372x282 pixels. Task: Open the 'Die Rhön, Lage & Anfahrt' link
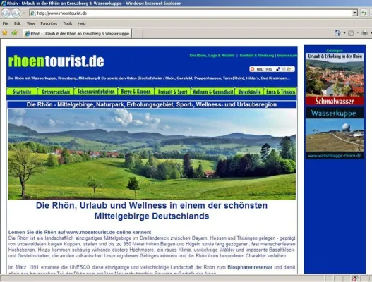(212, 56)
